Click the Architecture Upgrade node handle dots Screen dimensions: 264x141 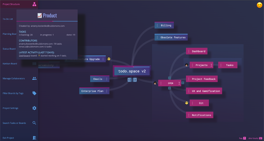103,59
